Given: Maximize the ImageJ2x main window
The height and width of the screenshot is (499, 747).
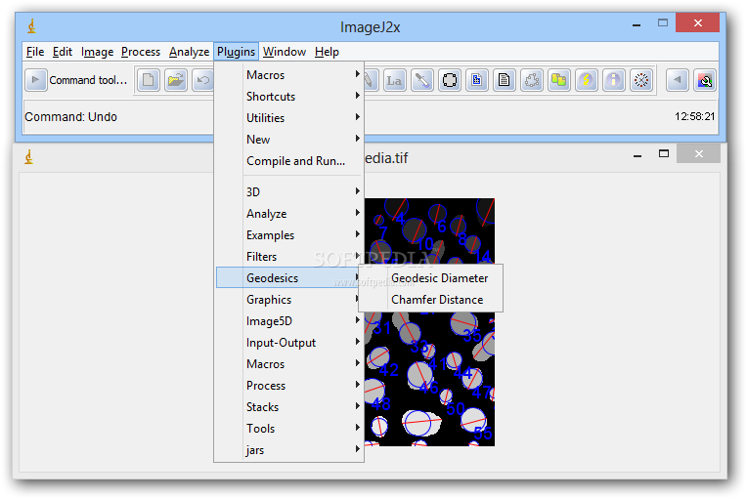Looking at the screenshot, I should (x=663, y=22).
